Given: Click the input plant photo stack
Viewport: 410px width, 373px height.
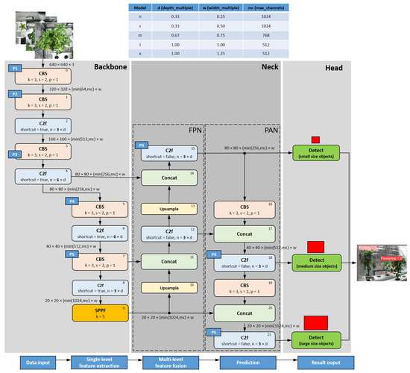Looking at the screenshot, I should click(45, 35).
